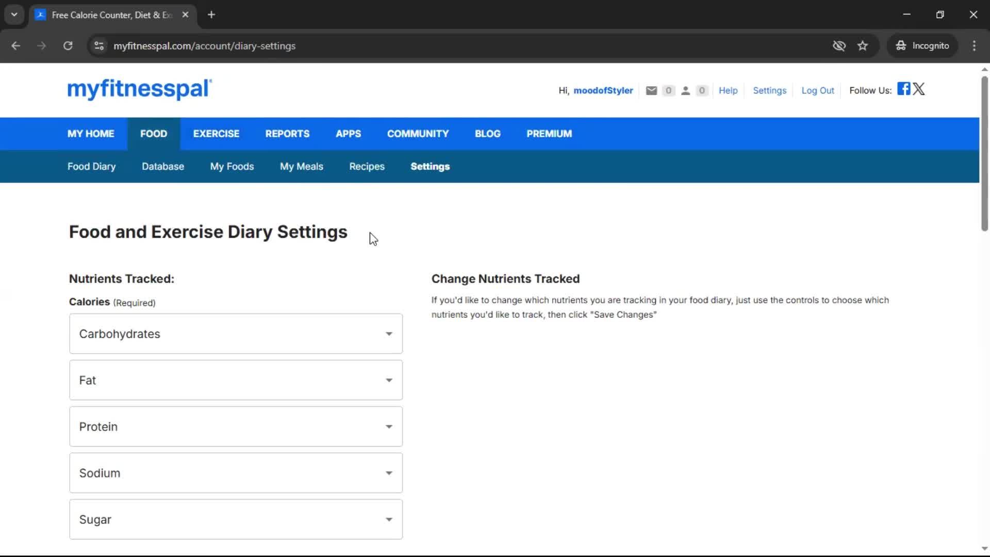Viewport: 990px width, 557px height.
Task: Open the site information icon in address bar
Action: point(99,46)
